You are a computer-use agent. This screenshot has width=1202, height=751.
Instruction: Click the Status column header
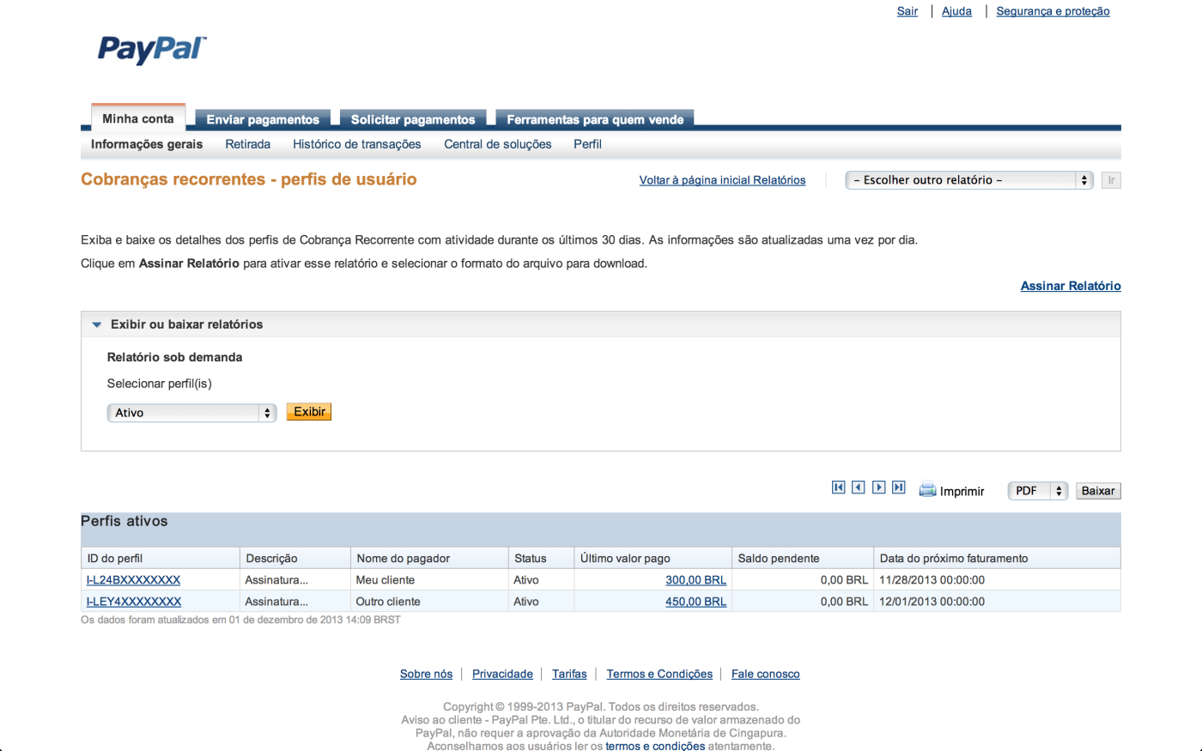[x=541, y=558]
